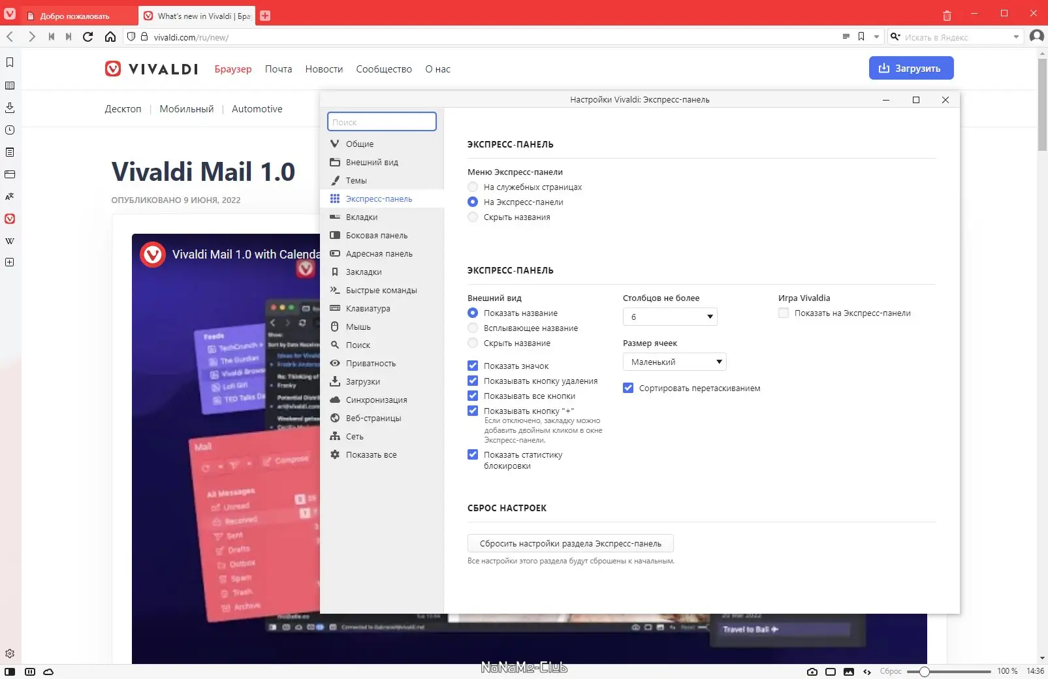
Task: Select the "Показать название" radio option
Action: click(473, 313)
